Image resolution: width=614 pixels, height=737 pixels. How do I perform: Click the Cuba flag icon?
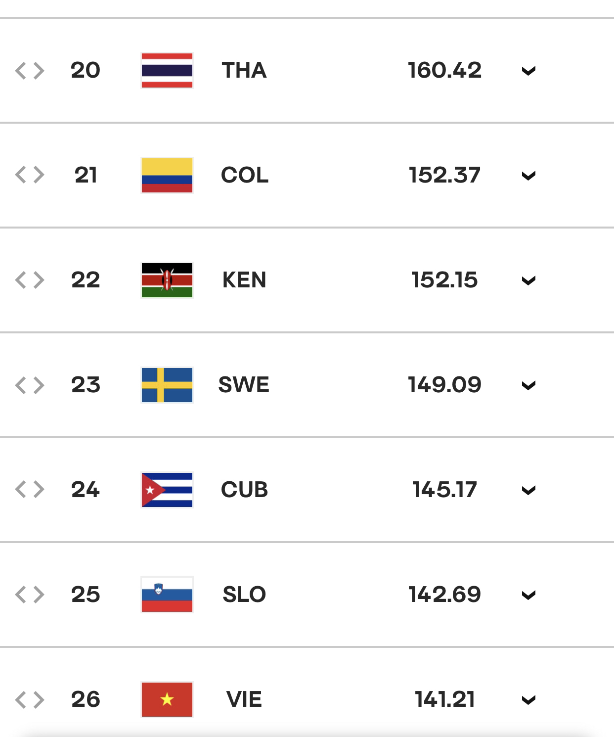167,490
